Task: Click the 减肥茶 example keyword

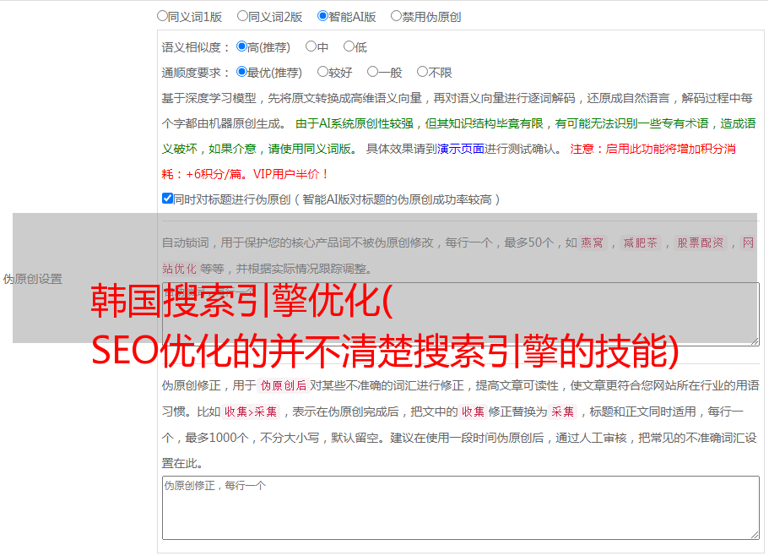Action: (x=641, y=243)
